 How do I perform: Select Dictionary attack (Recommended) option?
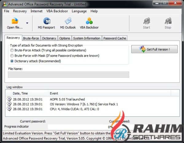coord(12,61)
